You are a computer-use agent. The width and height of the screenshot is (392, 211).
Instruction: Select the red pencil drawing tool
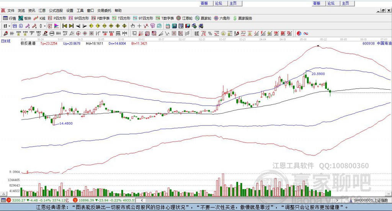(x=5, y=33)
